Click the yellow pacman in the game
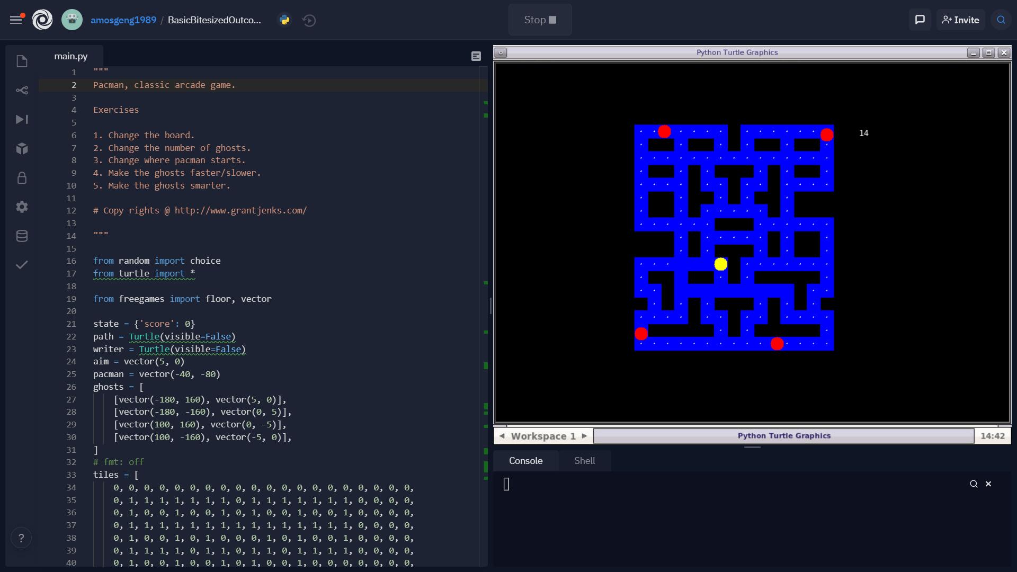 pos(720,264)
